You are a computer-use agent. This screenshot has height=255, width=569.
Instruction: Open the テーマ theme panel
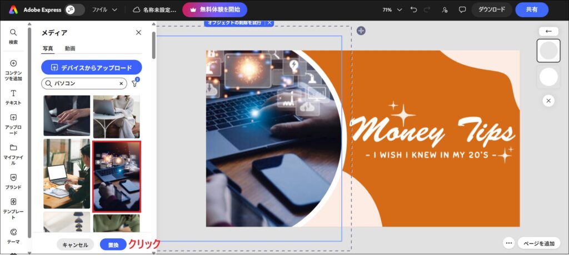tap(13, 236)
